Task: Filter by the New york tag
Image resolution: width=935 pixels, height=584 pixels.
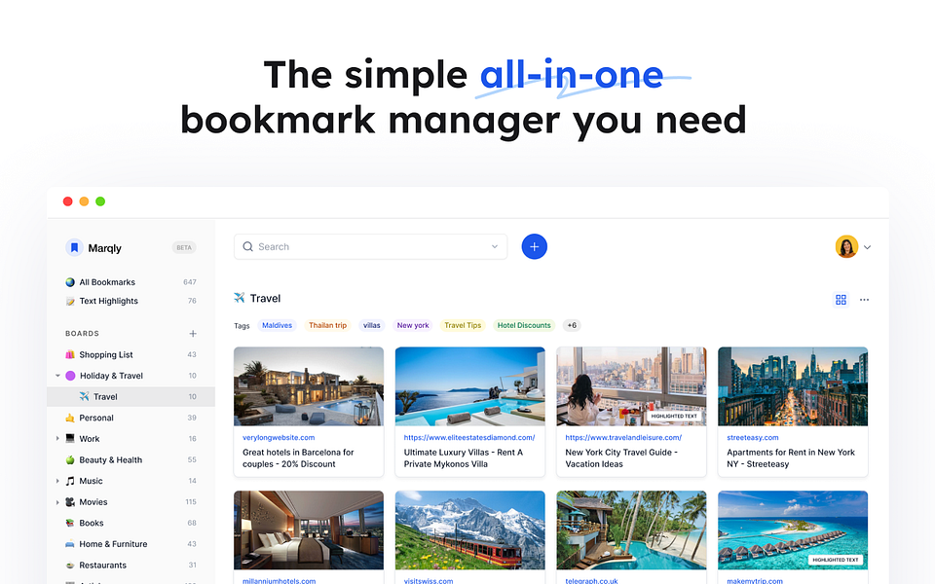Action: coord(413,325)
